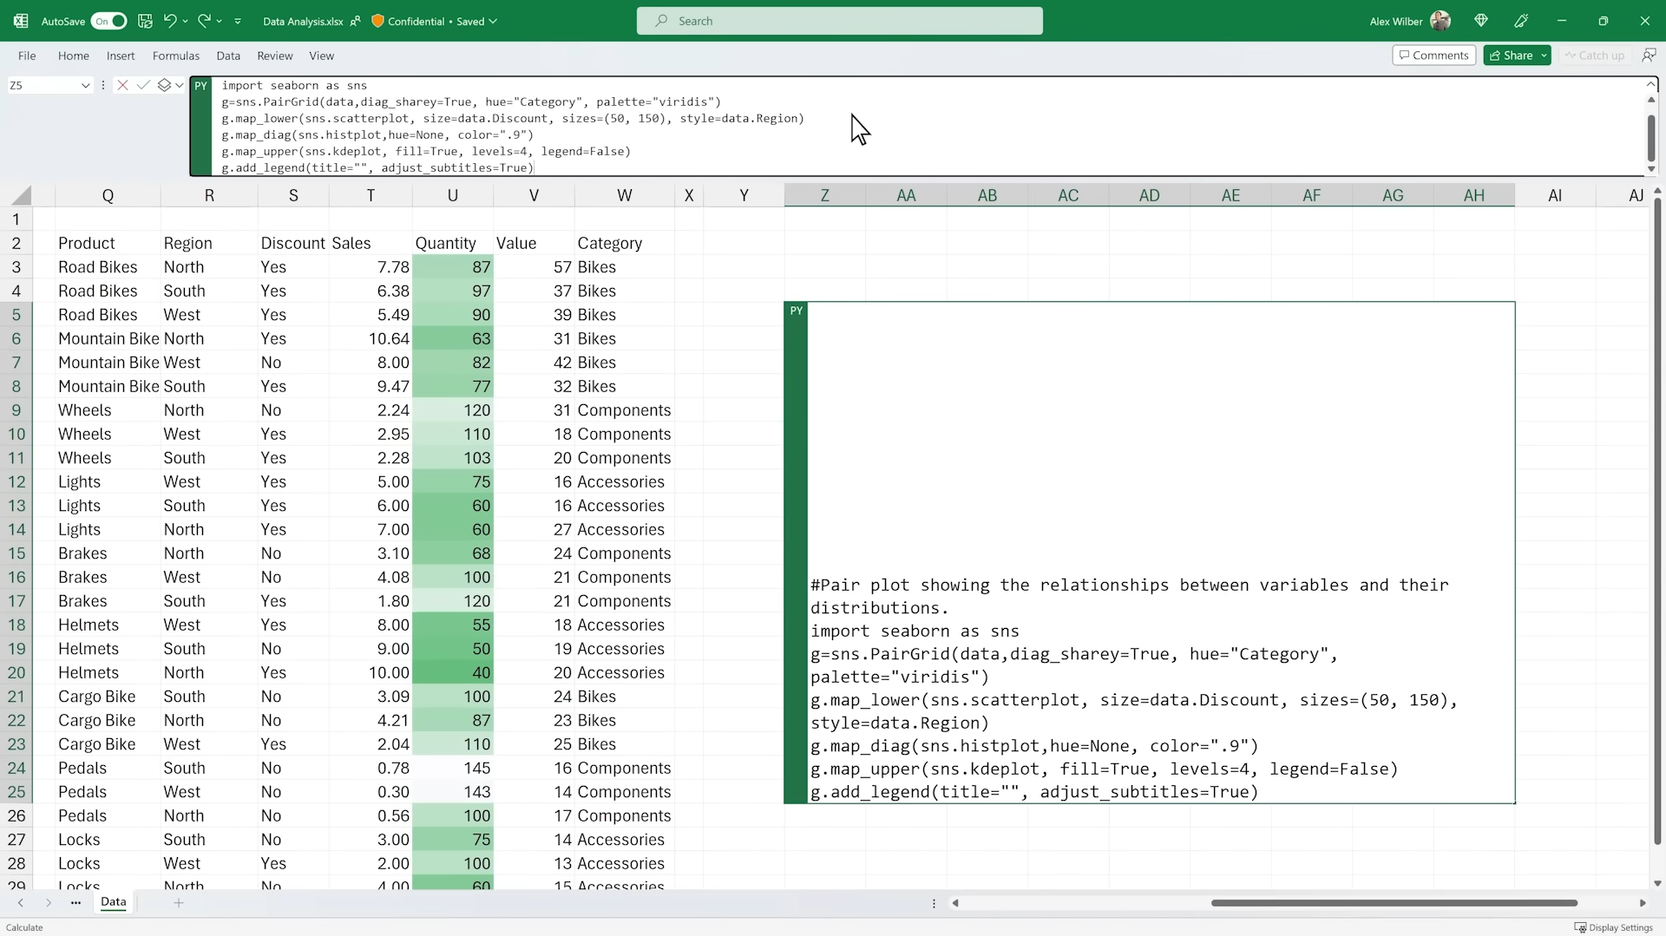Open the Share button dropdown arrow

1544,56
